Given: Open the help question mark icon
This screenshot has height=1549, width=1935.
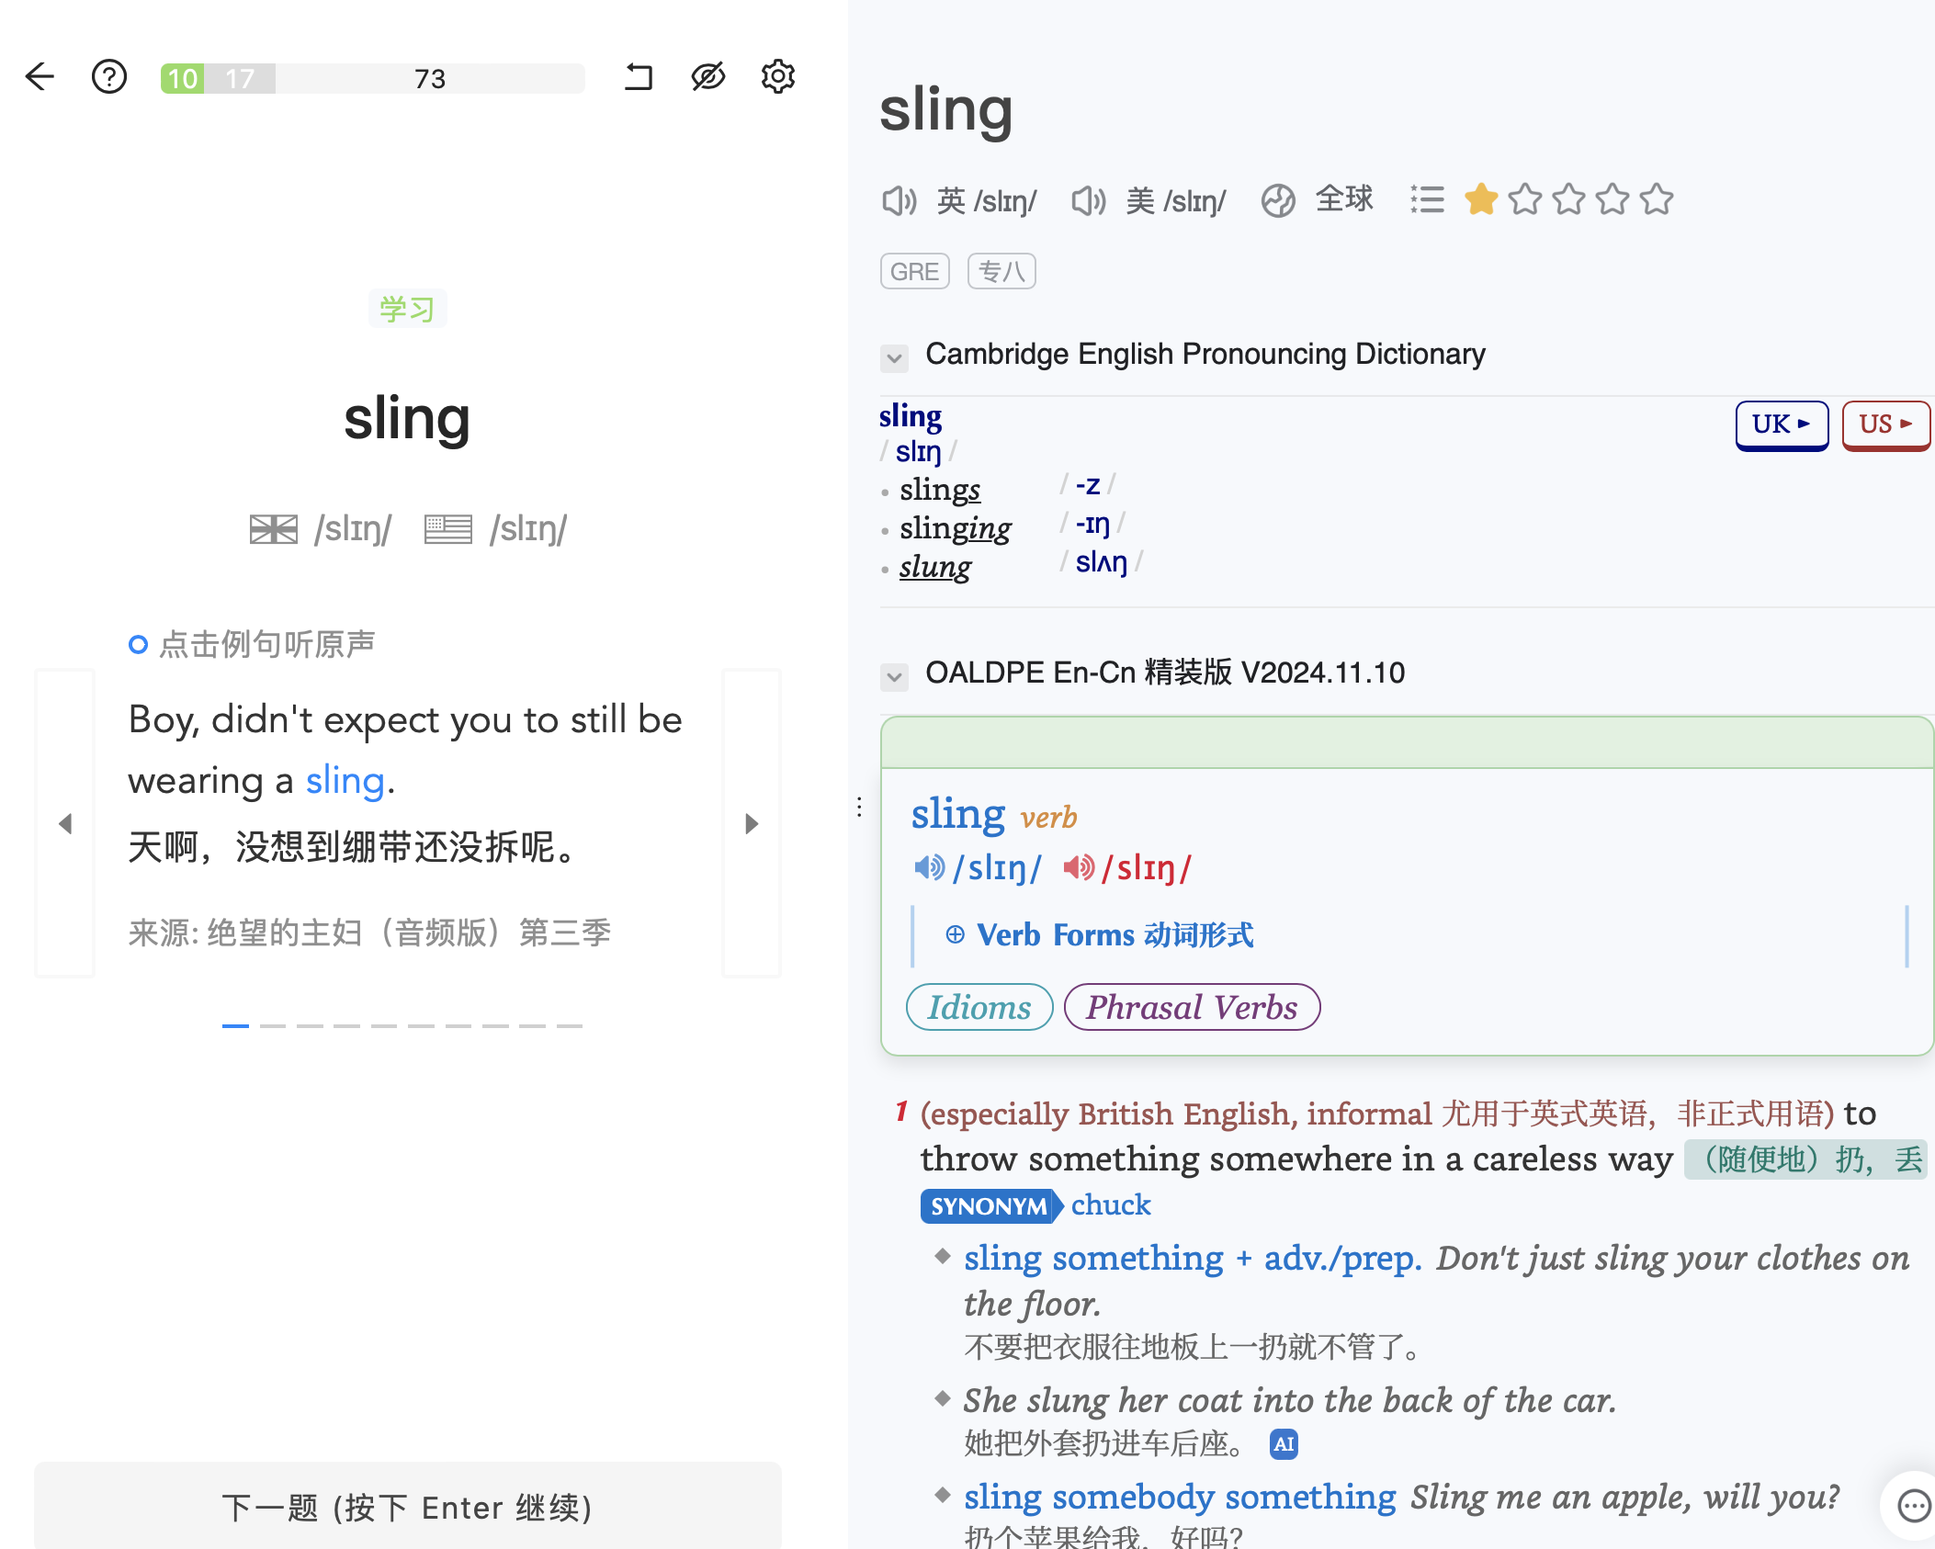Looking at the screenshot, I should click(109, 77).
